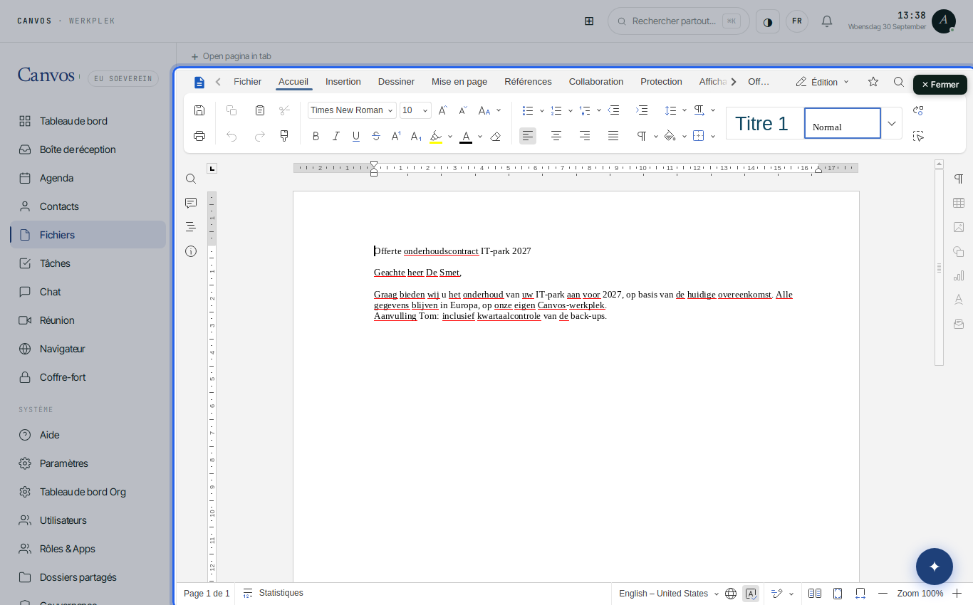Open the font size dropdown
This screenshot has width=973, height=605.
415,110
